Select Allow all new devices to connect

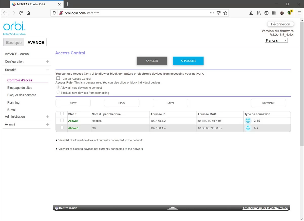[x=58, y=87]
